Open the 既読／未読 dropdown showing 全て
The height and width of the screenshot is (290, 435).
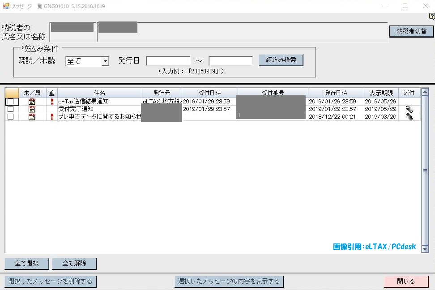[x=87, y=61]
